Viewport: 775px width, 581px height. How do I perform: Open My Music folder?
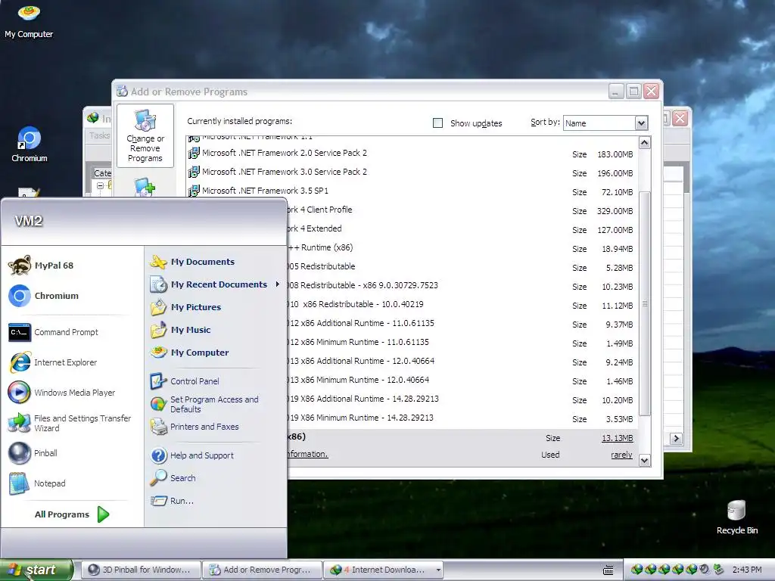pos(180,330)
